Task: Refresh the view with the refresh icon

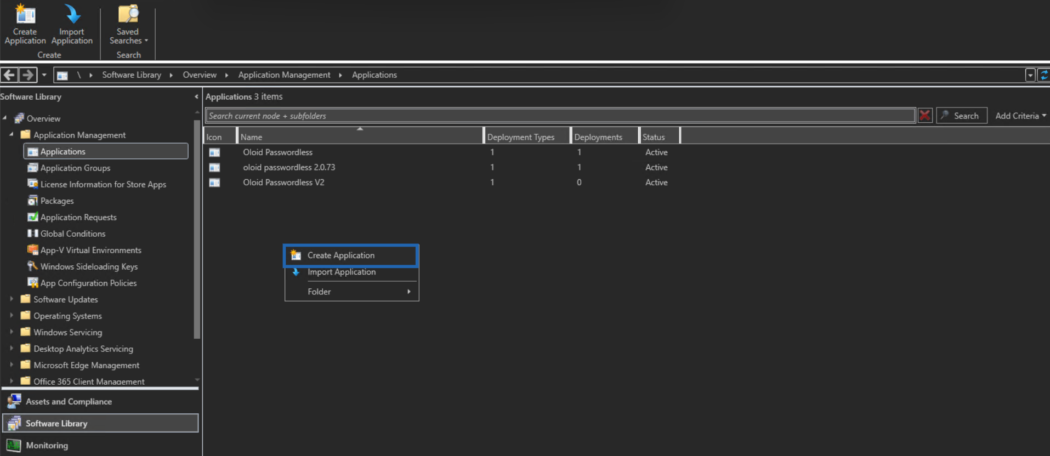Action: (x=1043, y=75)
